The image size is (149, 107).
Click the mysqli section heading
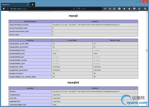[73, 16]
